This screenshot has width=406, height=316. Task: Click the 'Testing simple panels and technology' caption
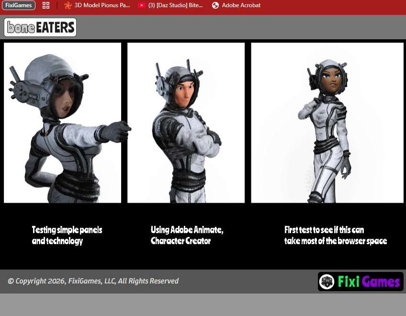pos(67,235)
